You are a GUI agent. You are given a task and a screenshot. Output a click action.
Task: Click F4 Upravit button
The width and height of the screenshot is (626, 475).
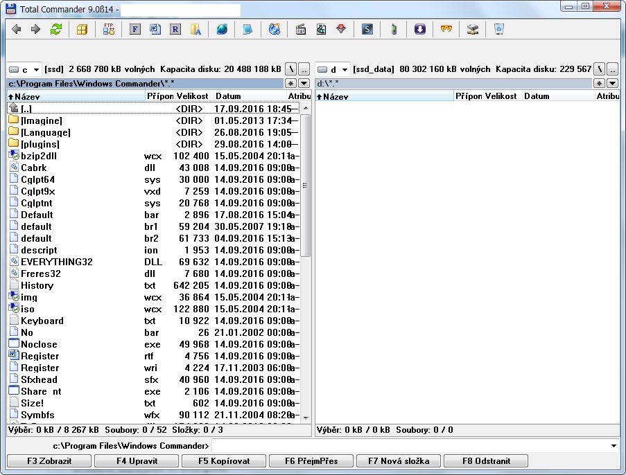point(137,461)
